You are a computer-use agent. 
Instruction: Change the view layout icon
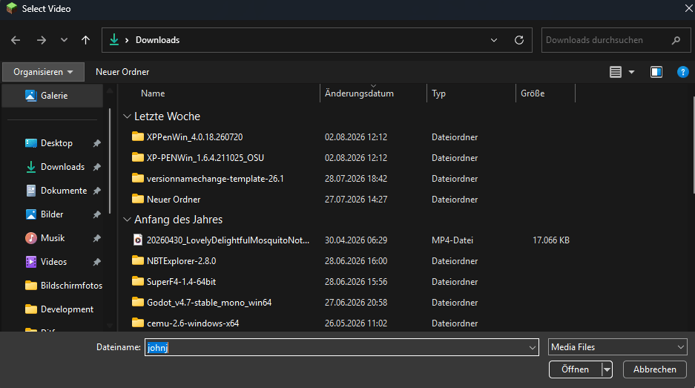click(x=615, y=72)
